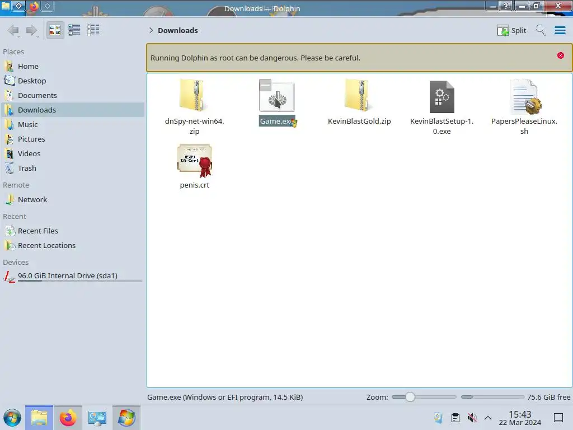Select Downloads in Places sidebar
This screenshot has width=573, height=430.
pos(73,110)
